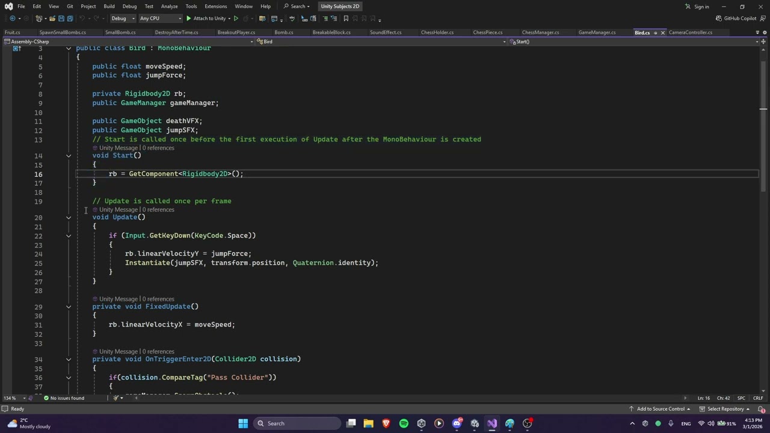Screen dimensions: 770x433
Task: Open the Any CPU platform dropdown
Action: tap(160, 18)
